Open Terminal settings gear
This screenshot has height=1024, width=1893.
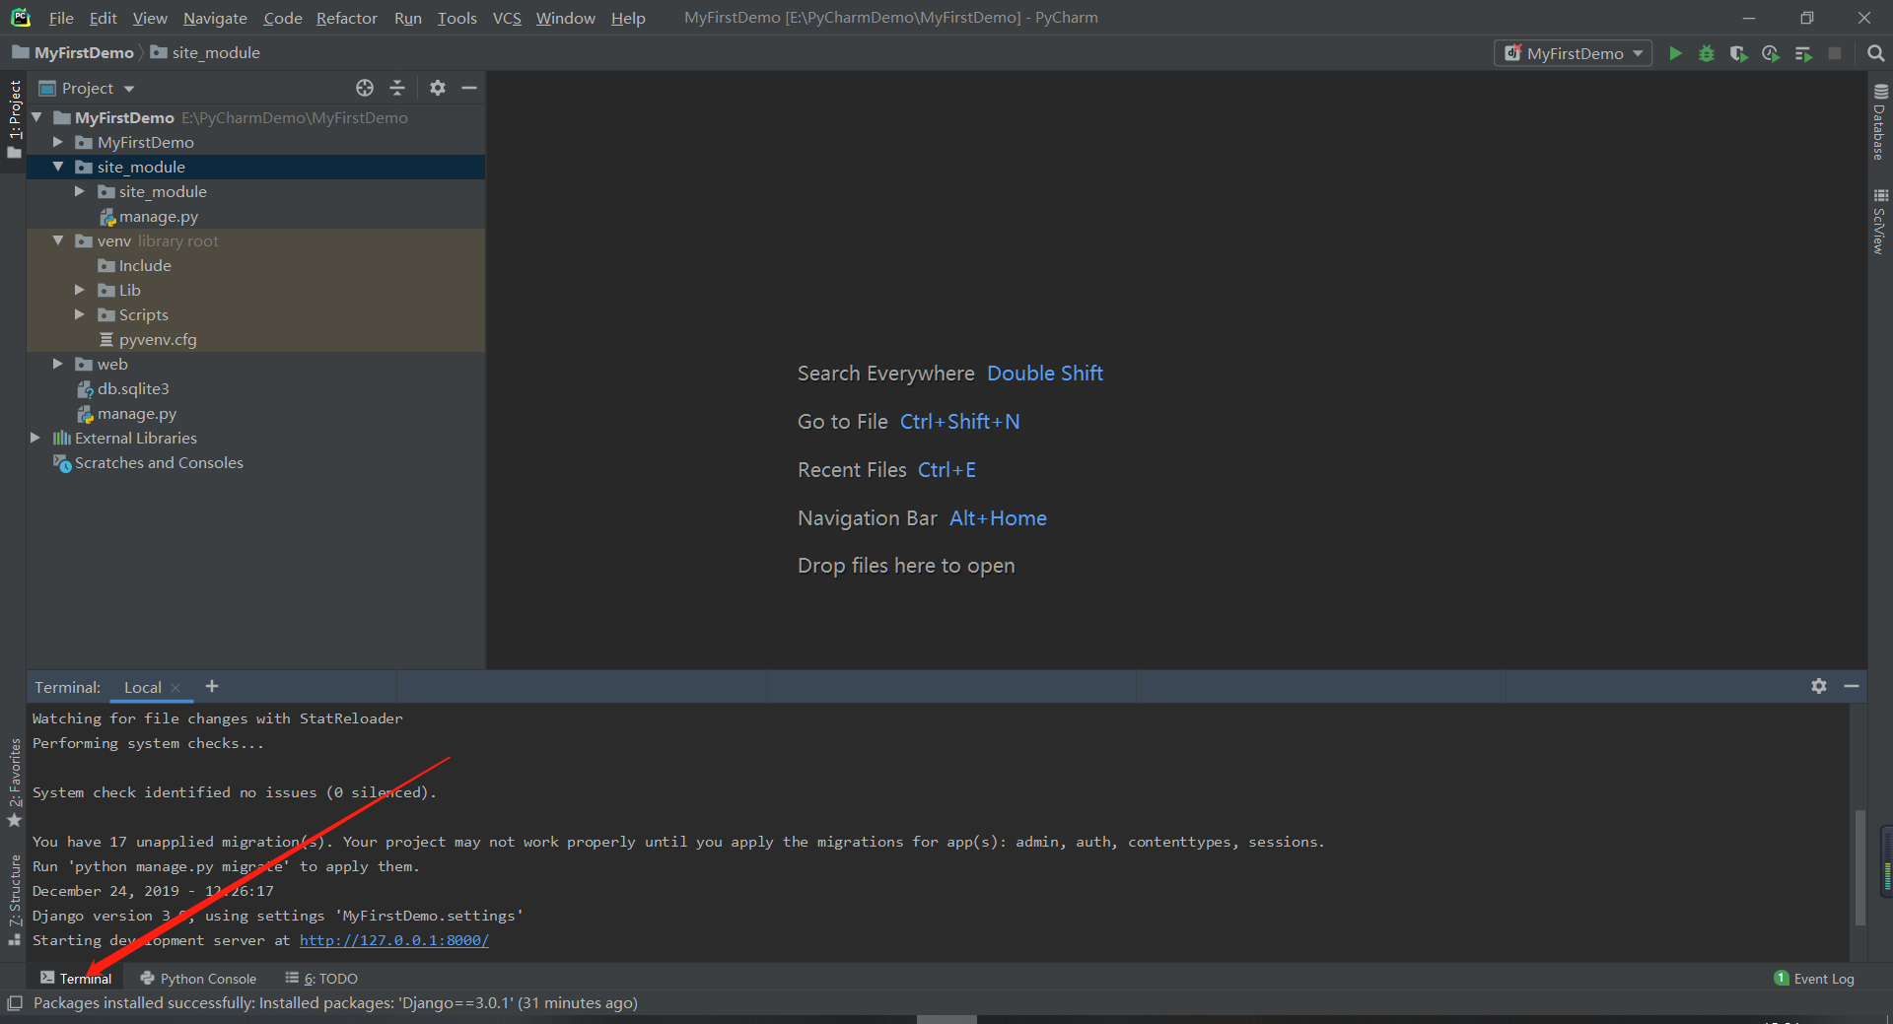point(1819,686)
